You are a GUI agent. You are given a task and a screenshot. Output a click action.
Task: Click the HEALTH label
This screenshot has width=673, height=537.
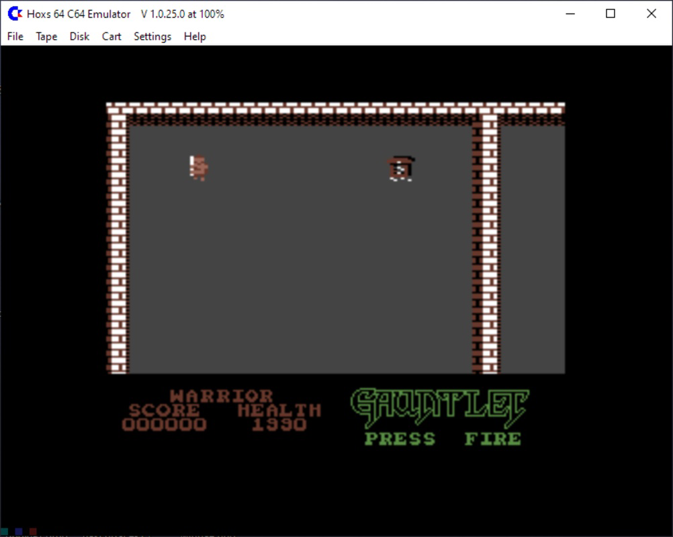[x=279, y=410]
